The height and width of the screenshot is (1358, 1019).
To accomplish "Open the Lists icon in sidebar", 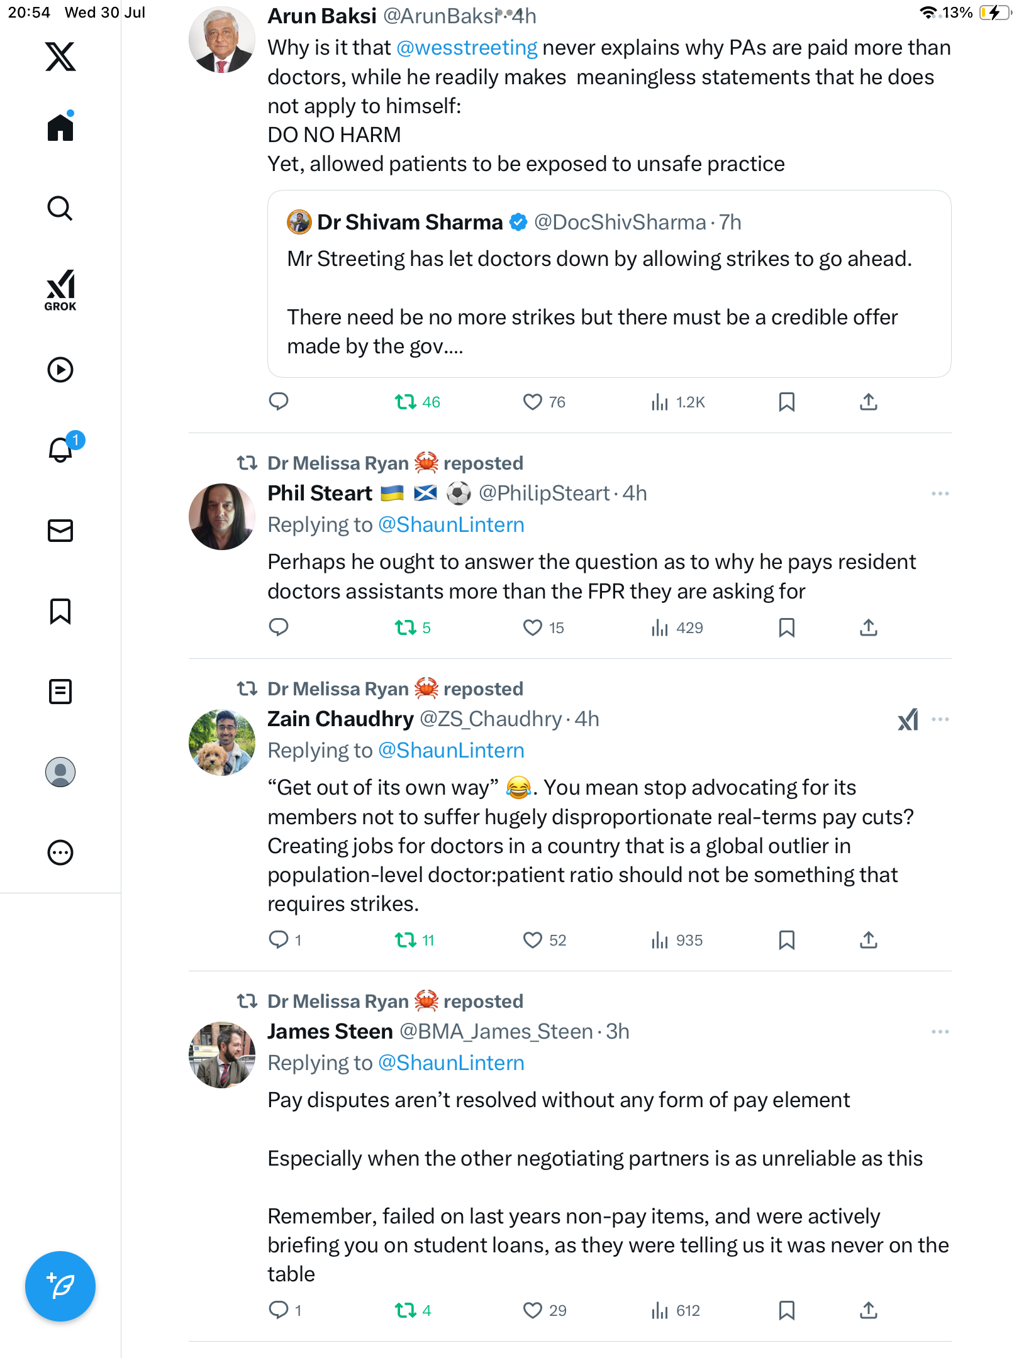I will [x=60, y=692].
